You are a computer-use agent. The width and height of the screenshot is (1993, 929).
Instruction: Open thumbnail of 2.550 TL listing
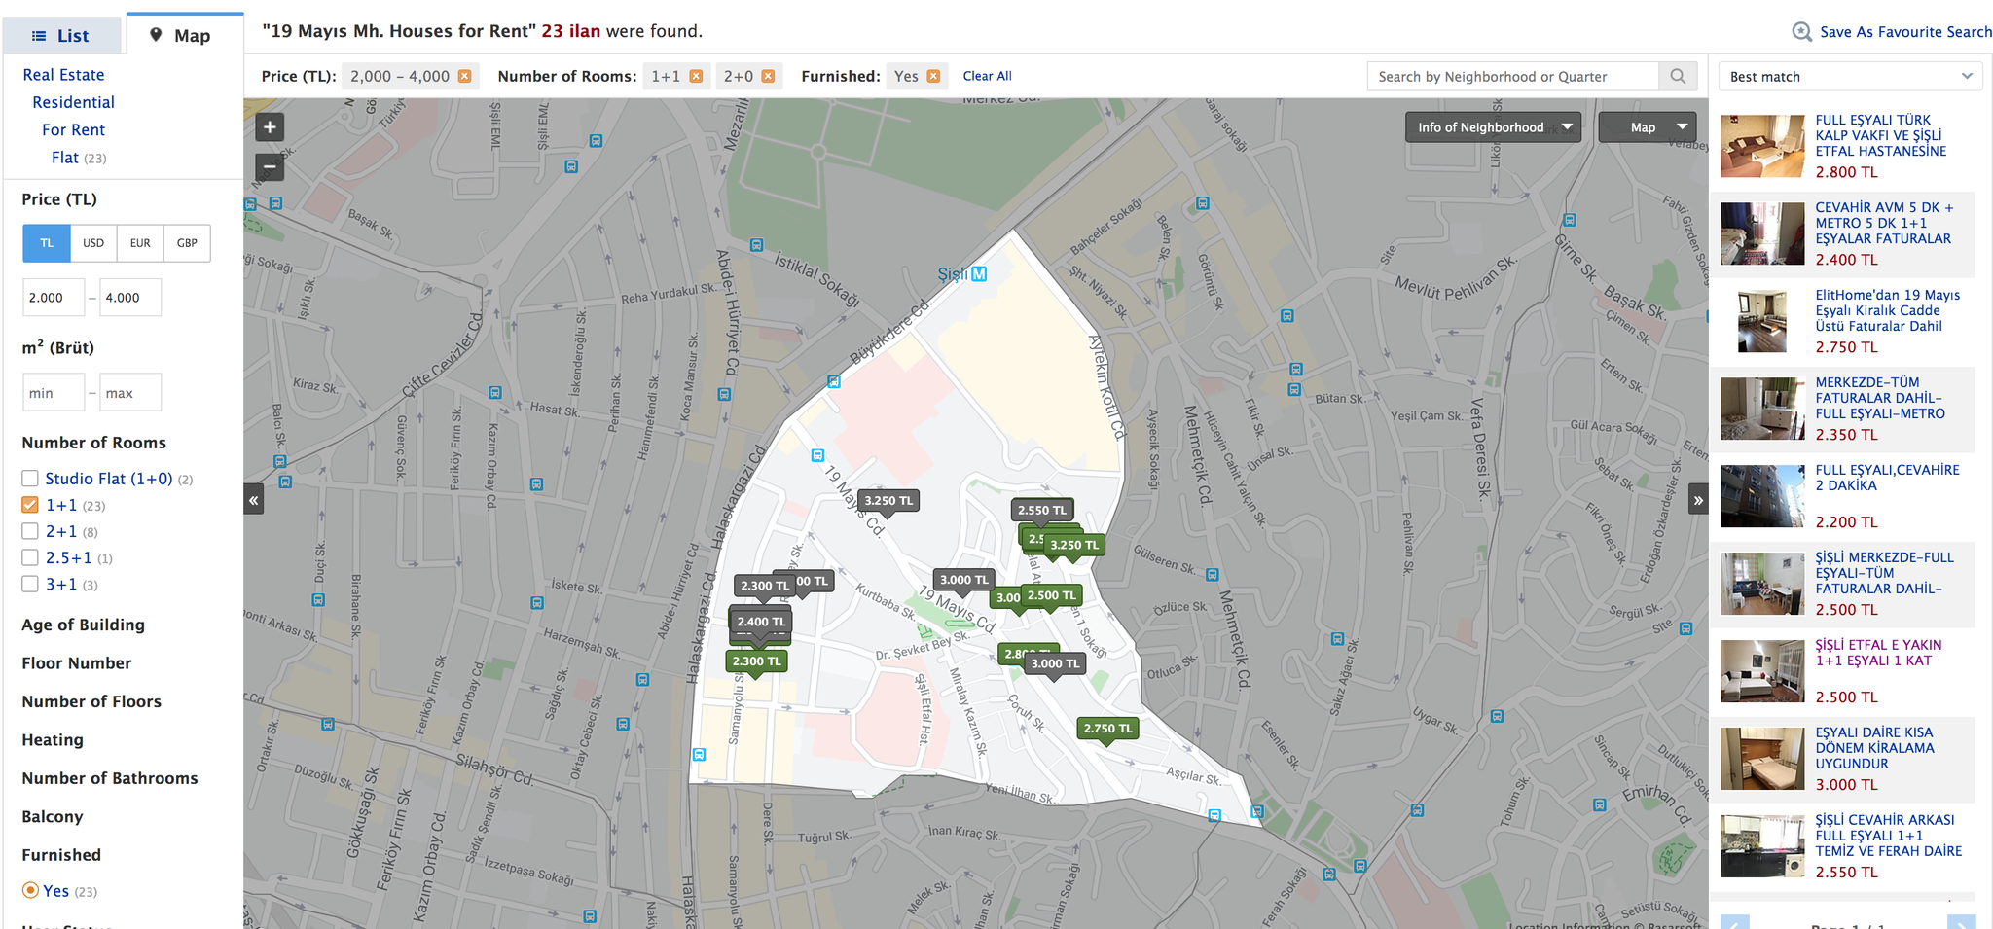[x=1762, y=846]
